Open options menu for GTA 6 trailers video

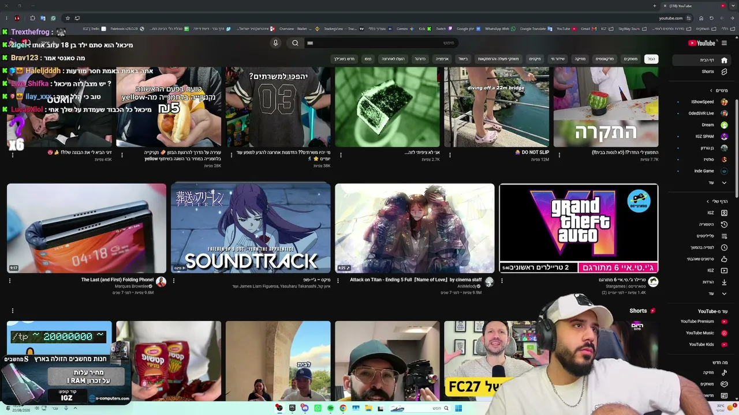point(502,281)
